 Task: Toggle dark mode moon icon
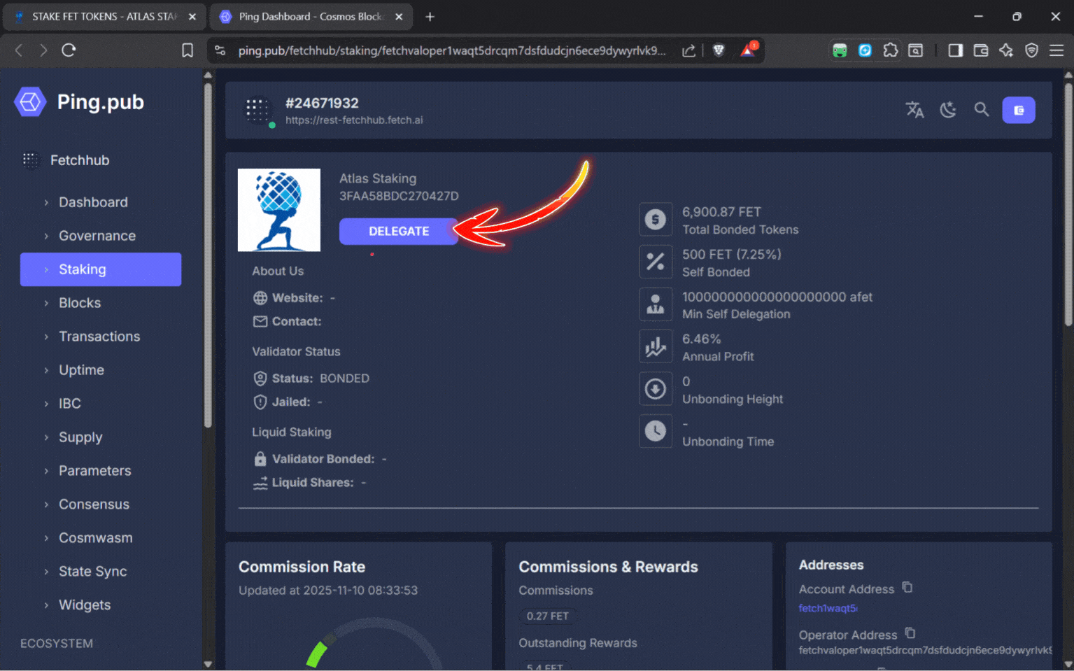[x=948, y=110]
